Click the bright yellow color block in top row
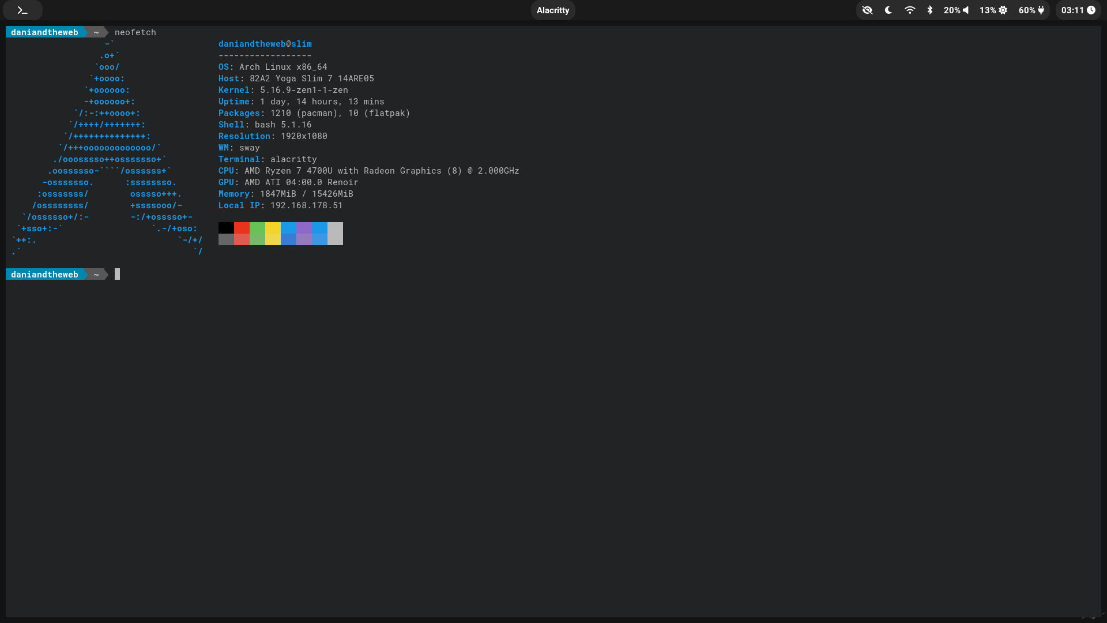 (x=273, y=228)
